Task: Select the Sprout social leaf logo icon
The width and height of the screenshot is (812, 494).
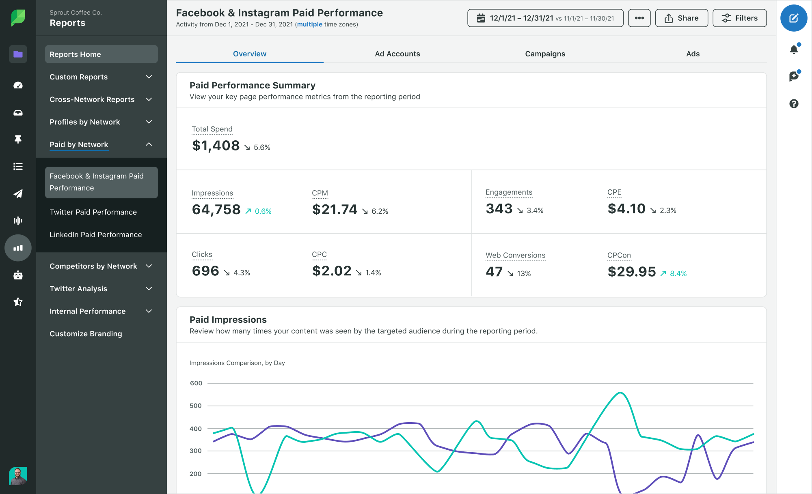Action: click(x=17, y=17)
